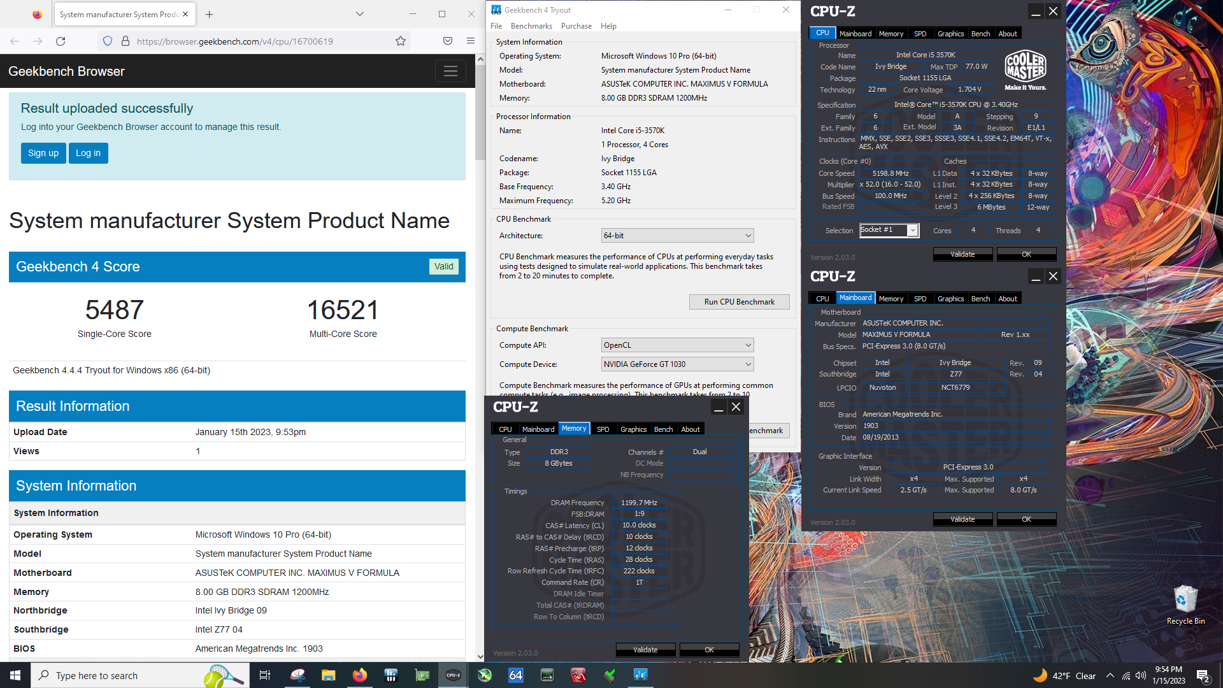
Task: Open Snipping Tool from the taskbar
Action: (297, 675)
